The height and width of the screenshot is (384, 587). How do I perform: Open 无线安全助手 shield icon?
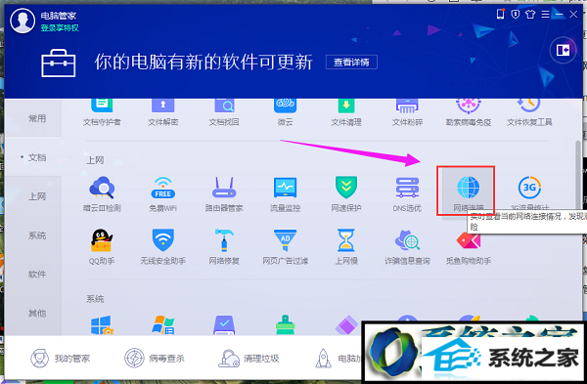click(x=162, y=247)
